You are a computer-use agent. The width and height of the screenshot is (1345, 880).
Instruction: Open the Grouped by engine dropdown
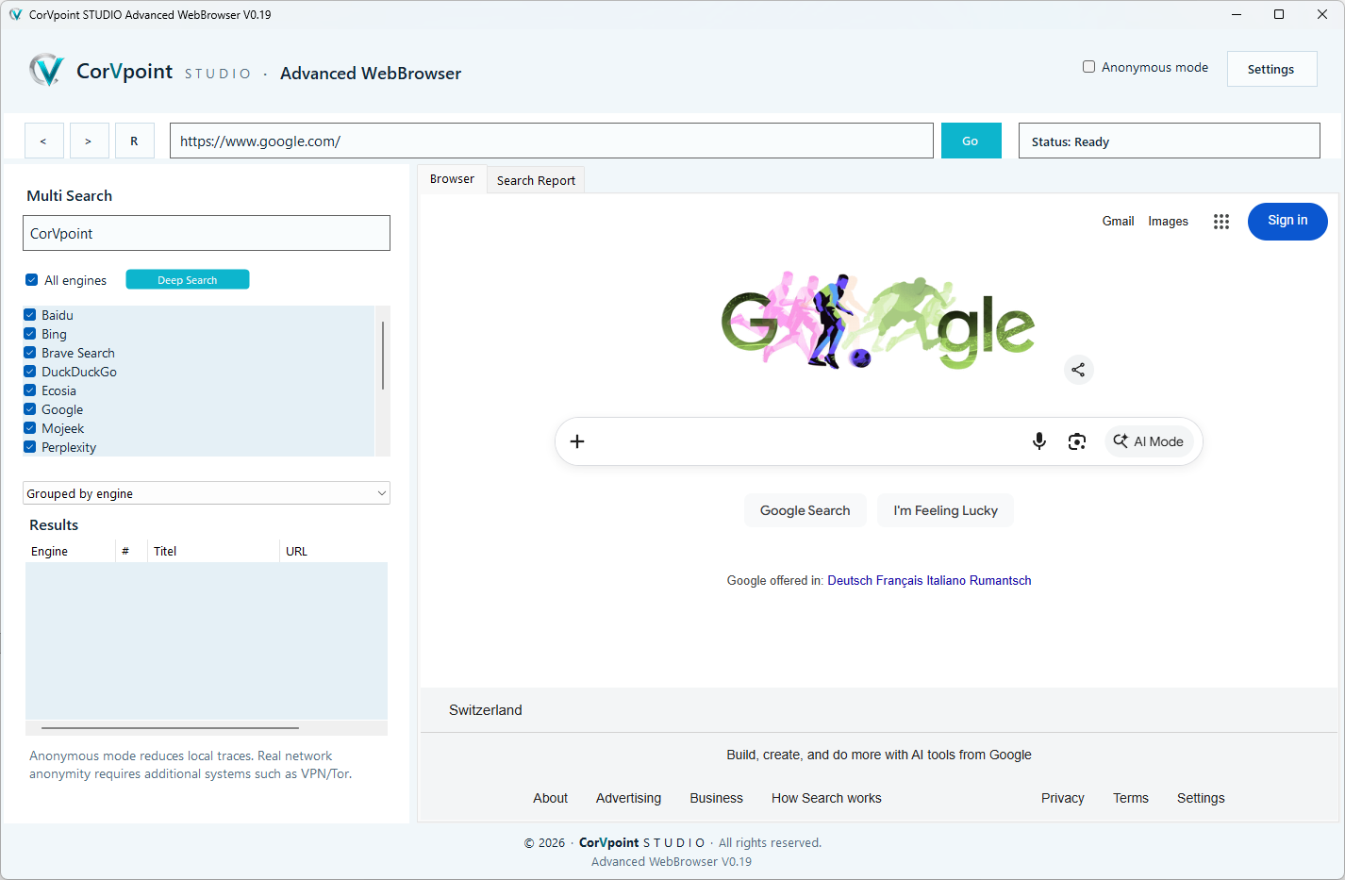(207, 493)
